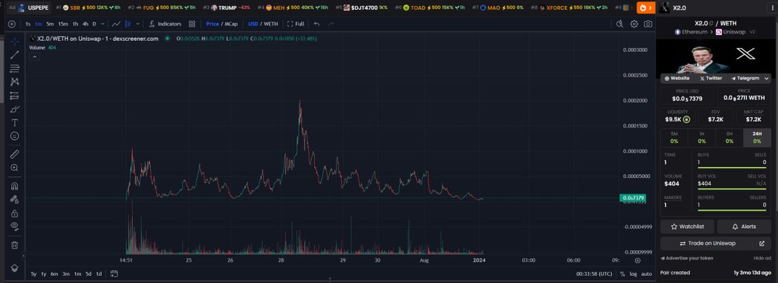
Task: Select the 1s timeframe
Action: 28,24
